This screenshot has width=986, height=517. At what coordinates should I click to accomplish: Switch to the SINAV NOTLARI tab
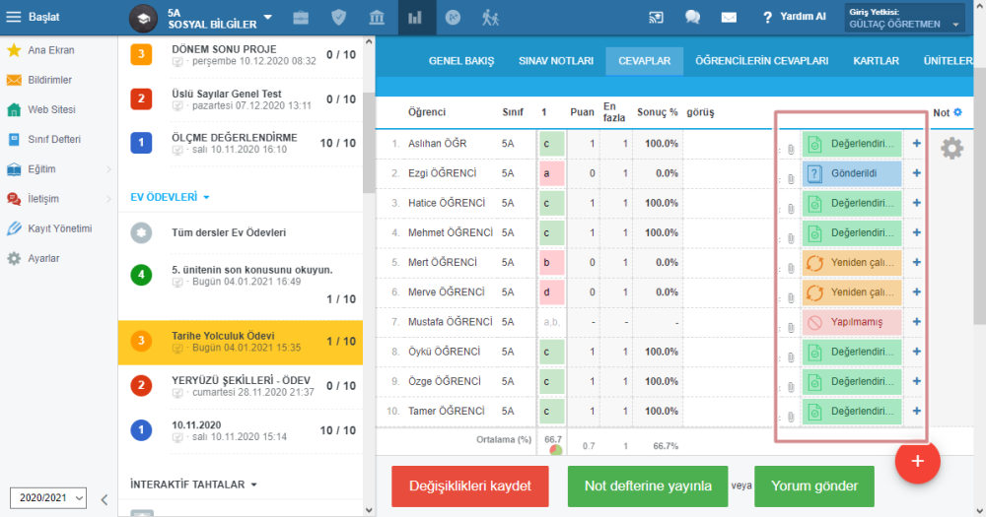pos(556,61)
